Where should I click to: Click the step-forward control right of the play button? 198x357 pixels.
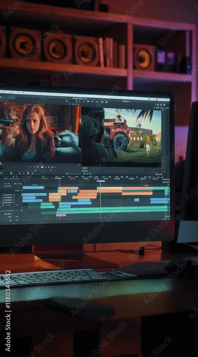46,167
